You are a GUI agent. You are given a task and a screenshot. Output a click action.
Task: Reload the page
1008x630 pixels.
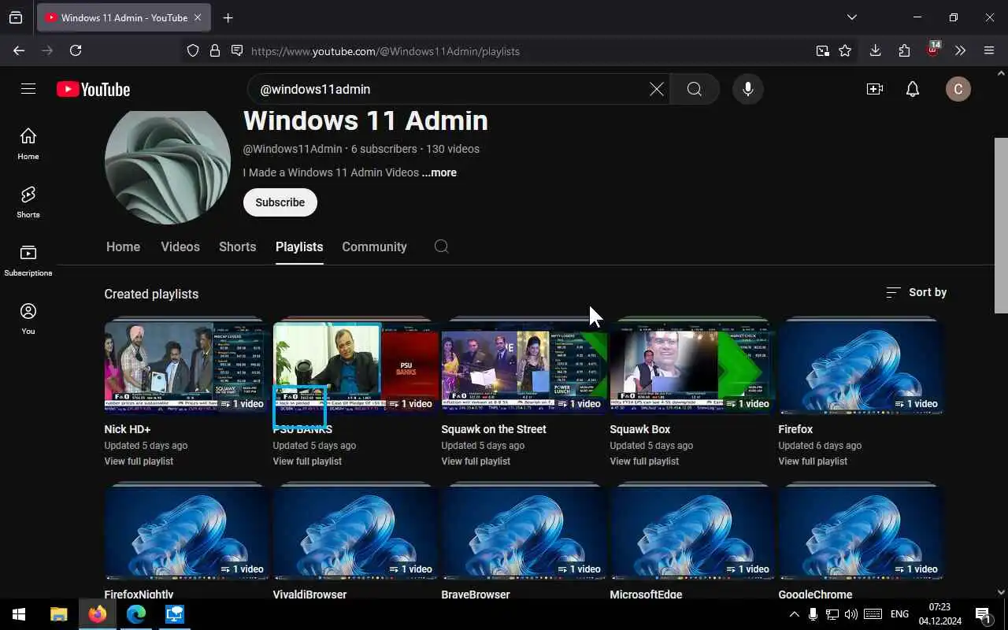tap(76, 50)
